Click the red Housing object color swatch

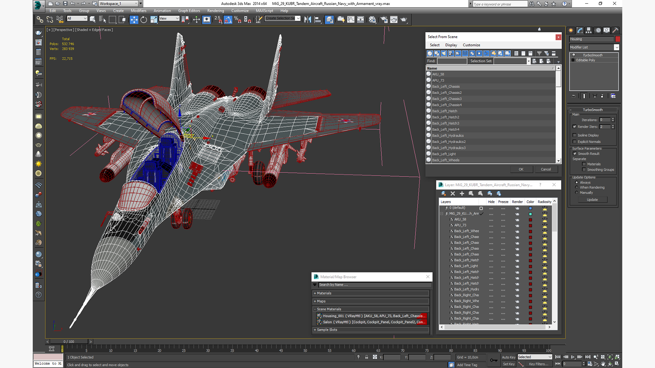[x=617, y=39]
